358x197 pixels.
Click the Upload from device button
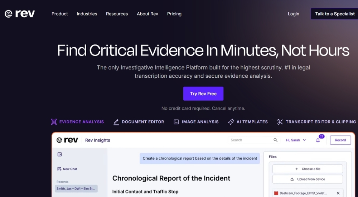tap(308, 179)
